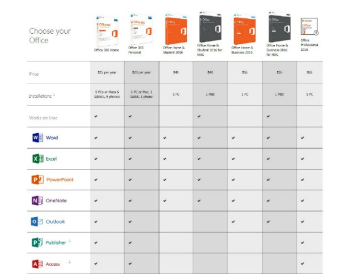Screen dimensions: 353x274
Task: Click Access checkmark under Office Professional 2016
Action: coord(302,264)
